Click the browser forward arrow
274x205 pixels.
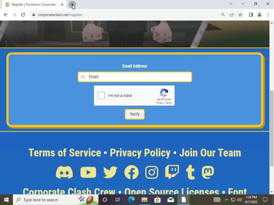[x=14, y=15]
